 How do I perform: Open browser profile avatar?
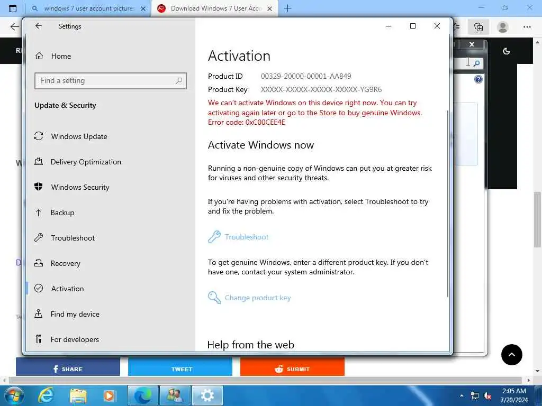[503, 27]
